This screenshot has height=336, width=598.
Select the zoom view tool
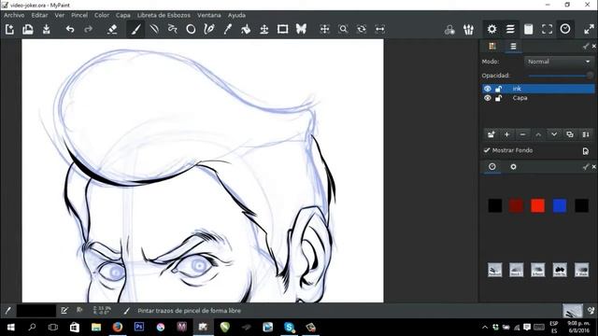(343, 29)
